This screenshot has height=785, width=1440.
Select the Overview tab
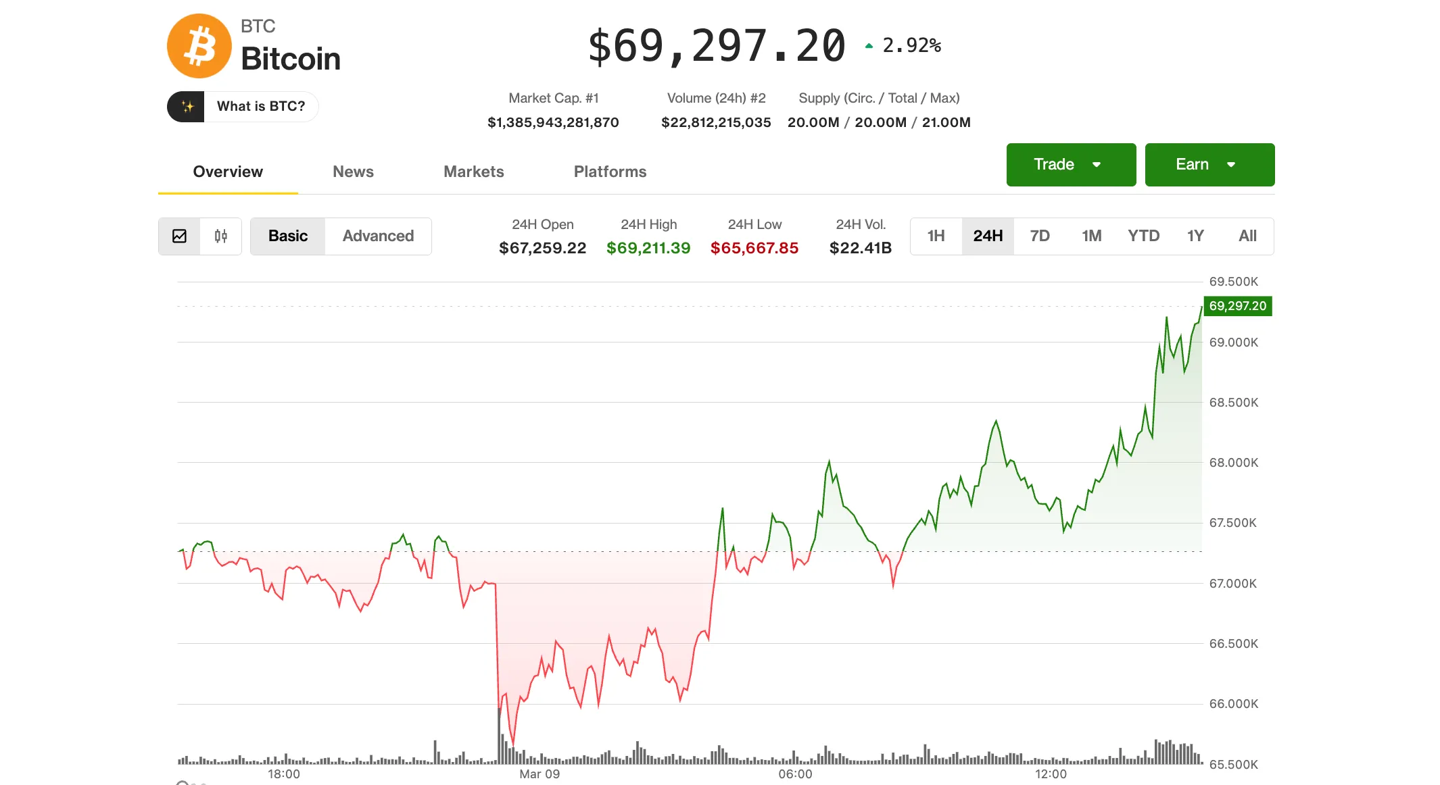(x=227, y=172)
